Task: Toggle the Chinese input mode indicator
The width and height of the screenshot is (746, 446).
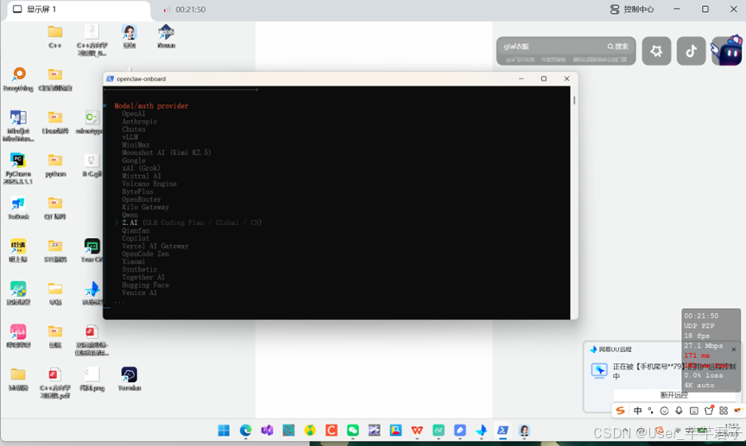Action: click(x=637, y=411)
